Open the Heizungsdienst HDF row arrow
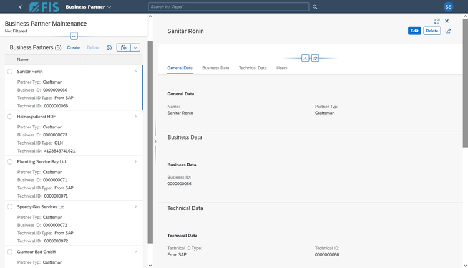The height and width of the screenshot is (268, 468). pyautogui.click(x=135, y=117)
